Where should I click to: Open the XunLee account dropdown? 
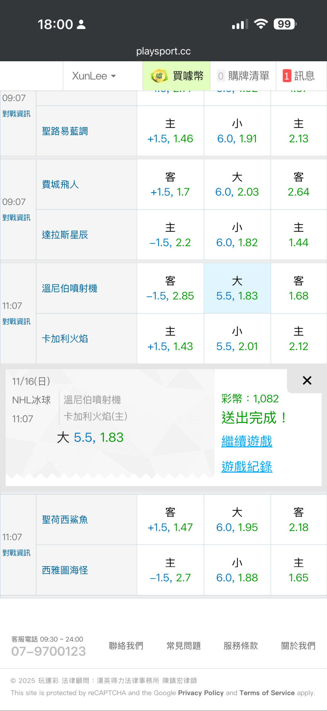pyautogui.click(x=94, y=76)
